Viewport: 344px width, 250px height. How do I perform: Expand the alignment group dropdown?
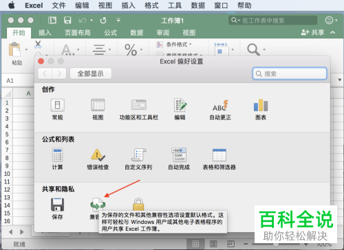coord(109,49)
